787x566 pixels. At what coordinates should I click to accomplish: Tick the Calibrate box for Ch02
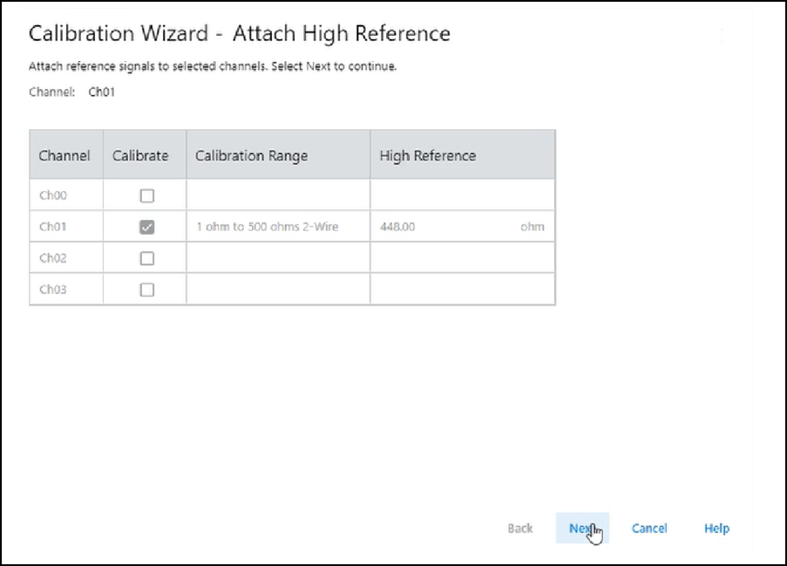point(147,258)
